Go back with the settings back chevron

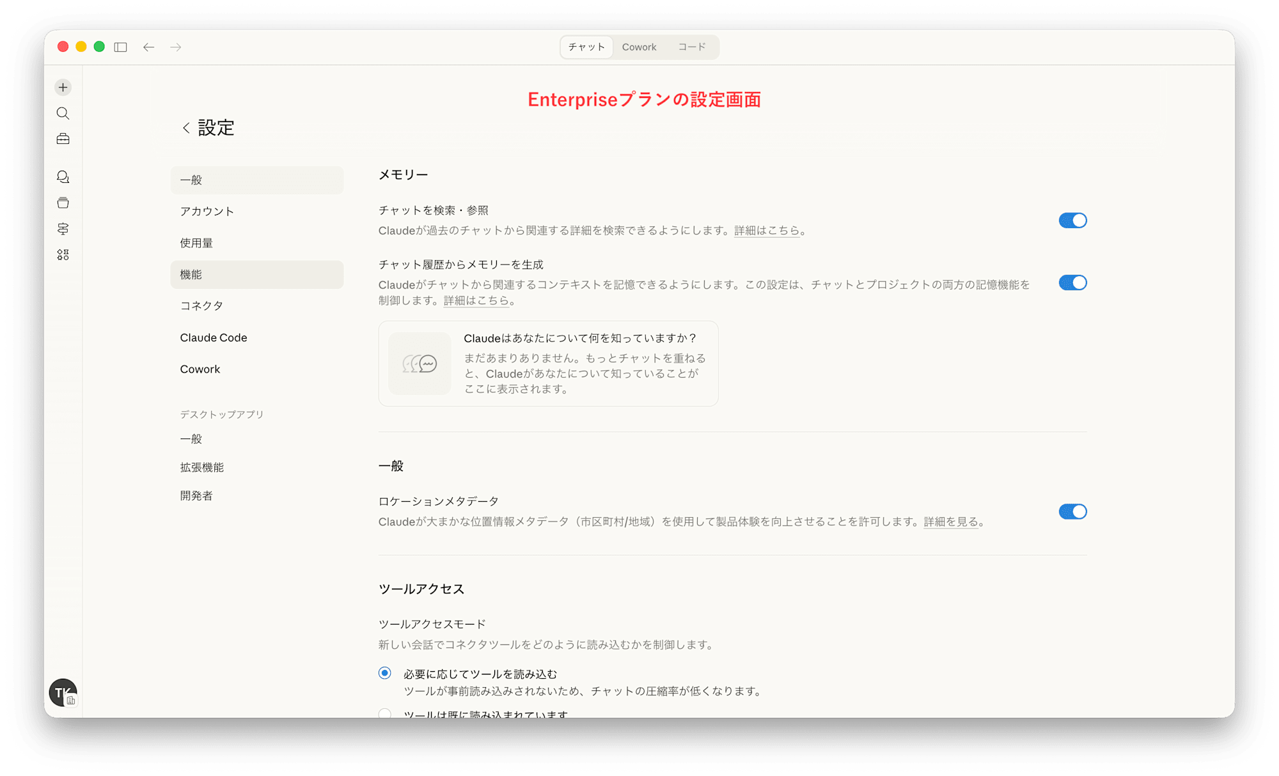pos(185,128)
